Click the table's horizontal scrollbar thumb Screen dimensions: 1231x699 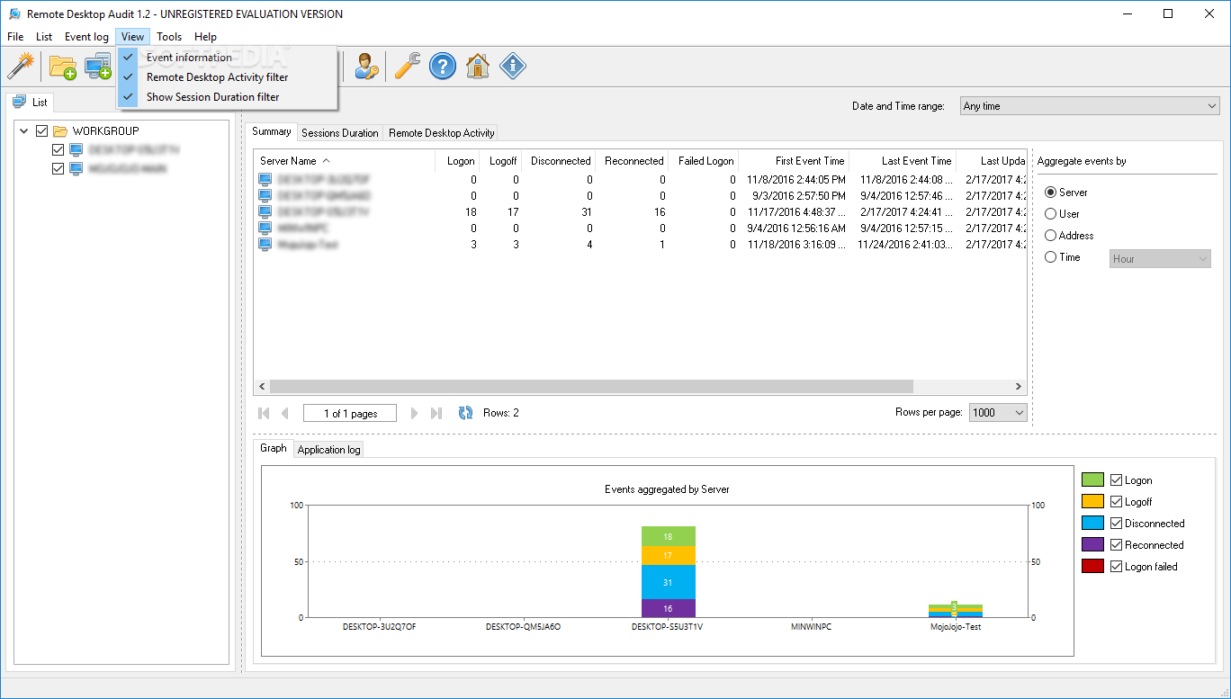pyautogui.click(x=591, y=387)
